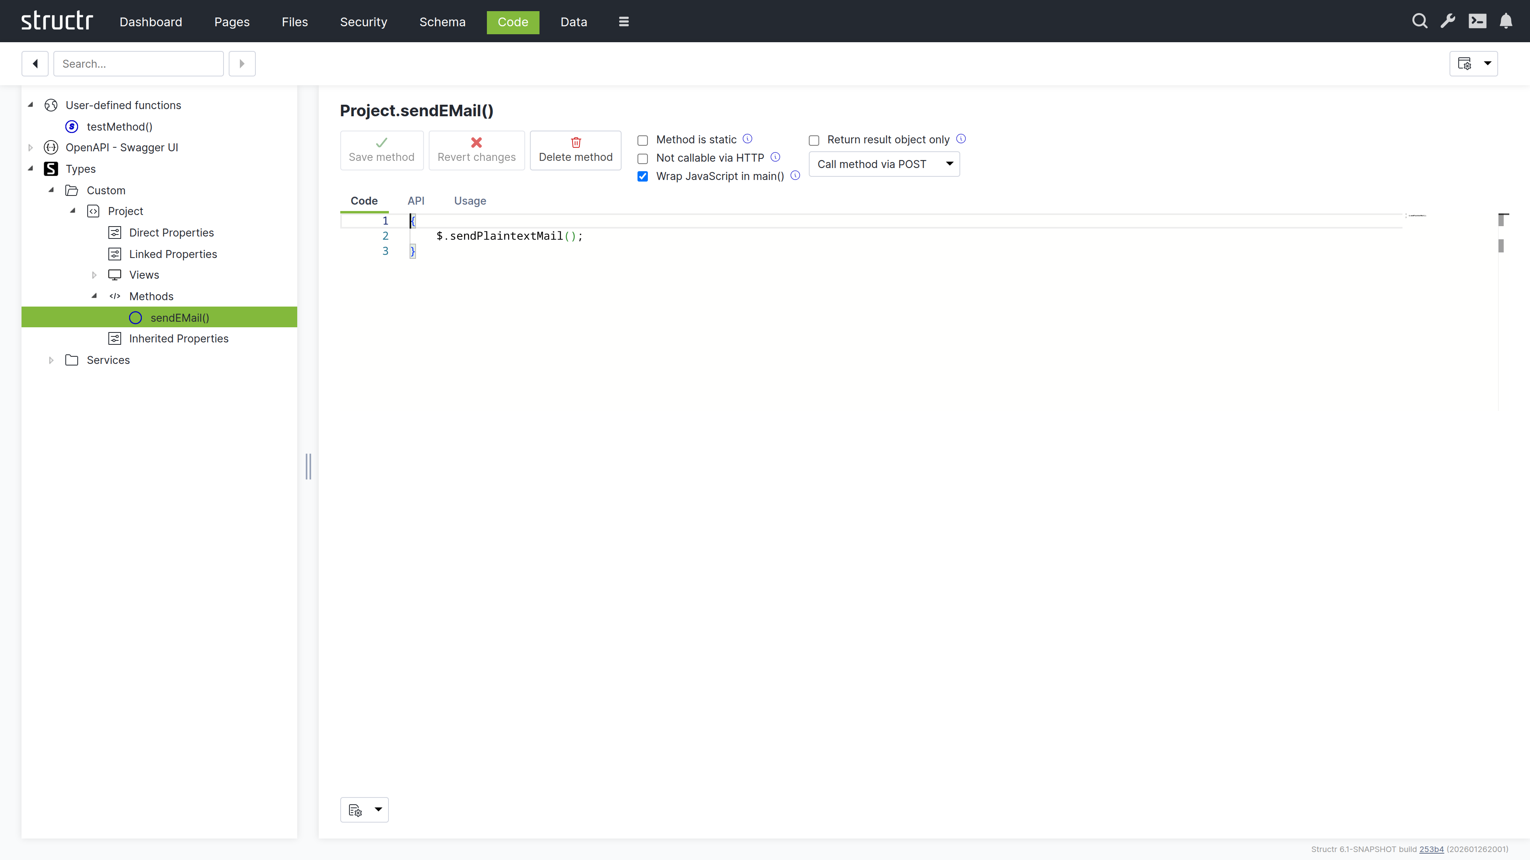The height and width of the screenshot is (860, 1530).
Task: Open the notifications bell
Action: 1506,21
